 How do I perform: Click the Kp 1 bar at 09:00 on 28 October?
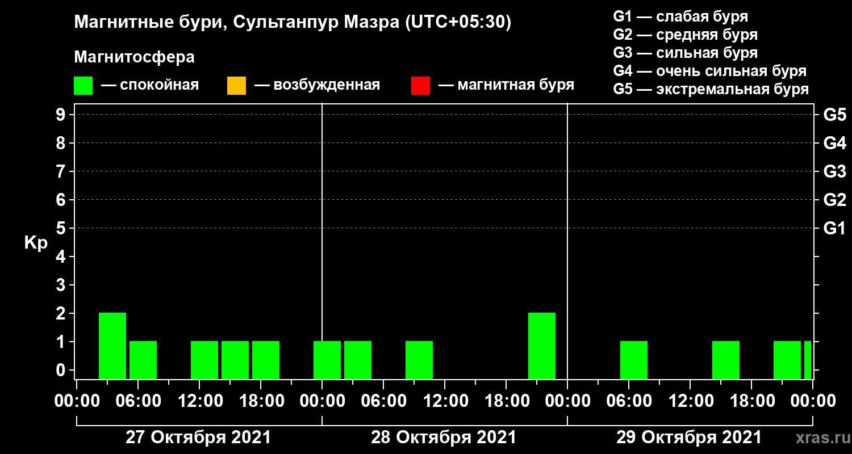419,360
